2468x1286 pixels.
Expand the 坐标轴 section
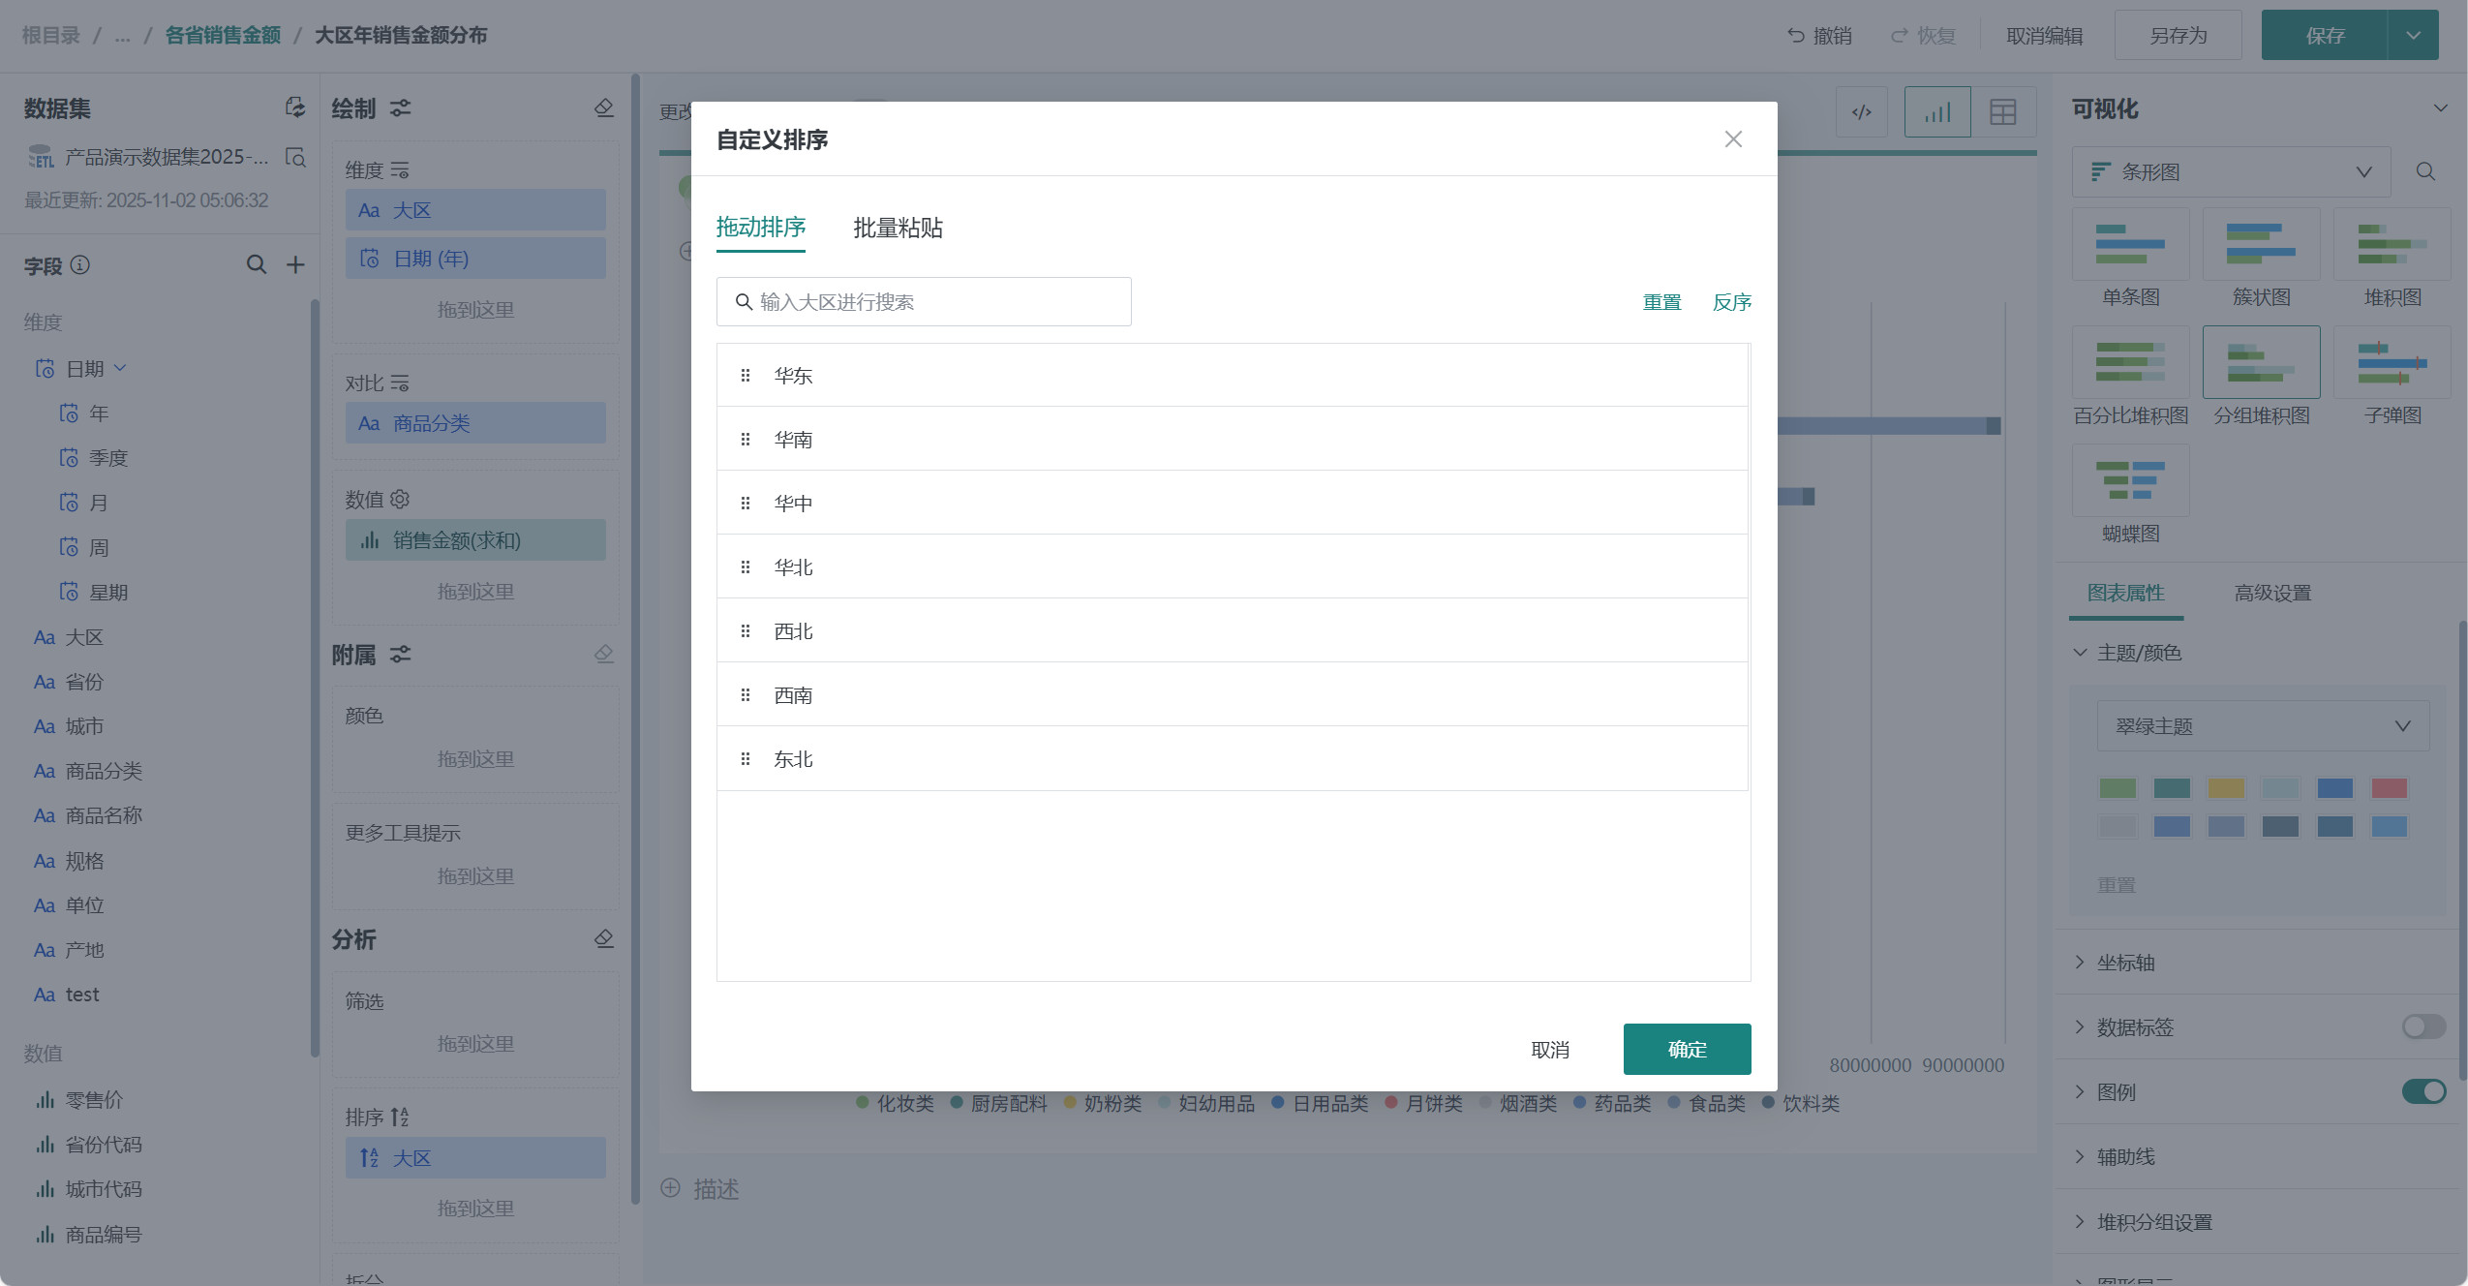2125,963
